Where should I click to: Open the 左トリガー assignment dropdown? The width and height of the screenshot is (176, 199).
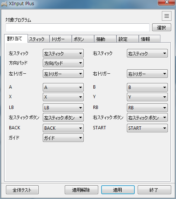click(x=63, y=74)
